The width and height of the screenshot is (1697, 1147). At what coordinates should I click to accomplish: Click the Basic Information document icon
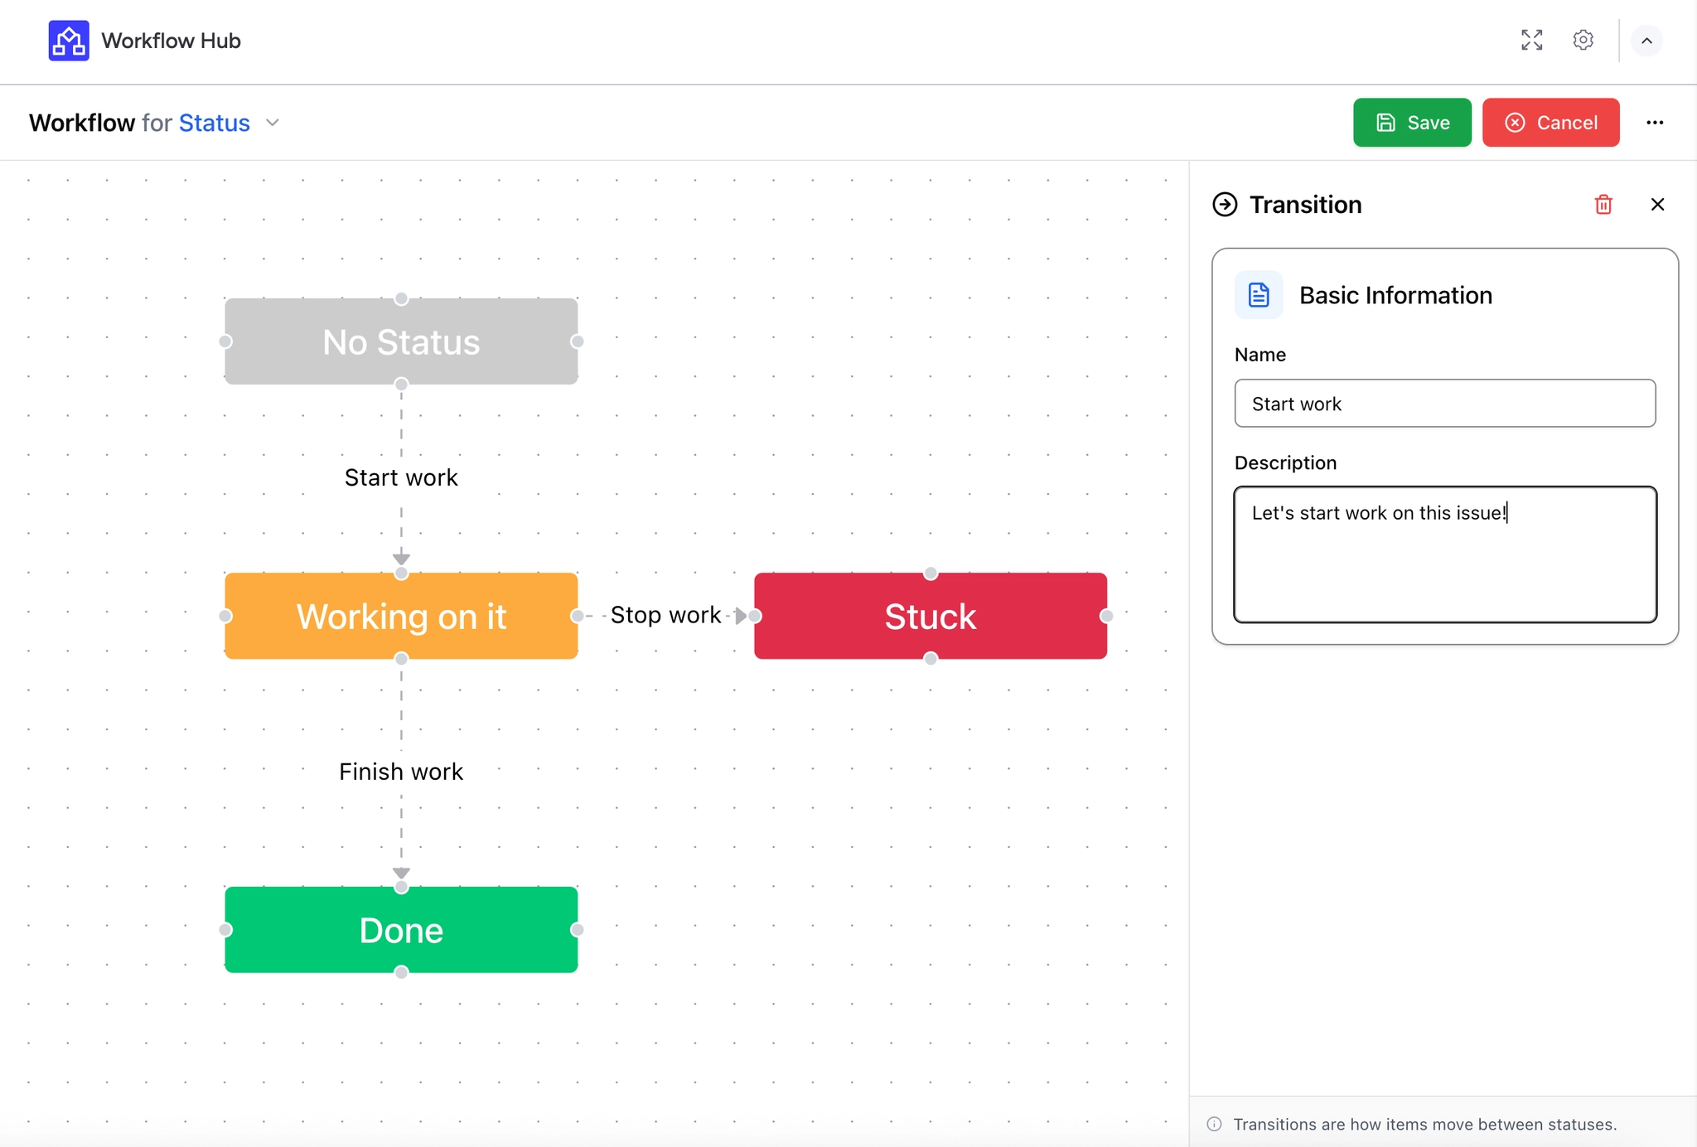click(1258, 294)
